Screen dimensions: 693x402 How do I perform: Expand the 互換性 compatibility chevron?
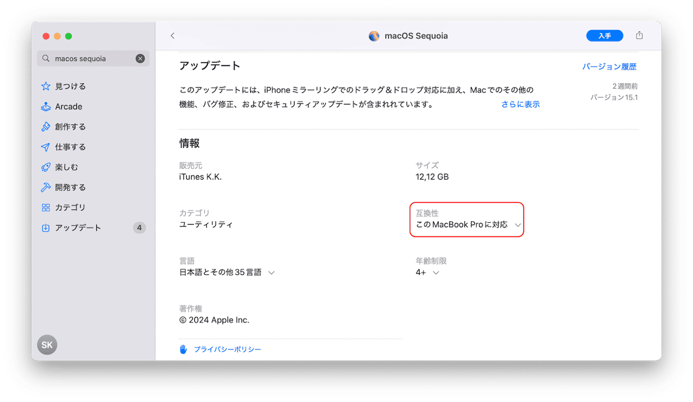(x=518, y=225)
